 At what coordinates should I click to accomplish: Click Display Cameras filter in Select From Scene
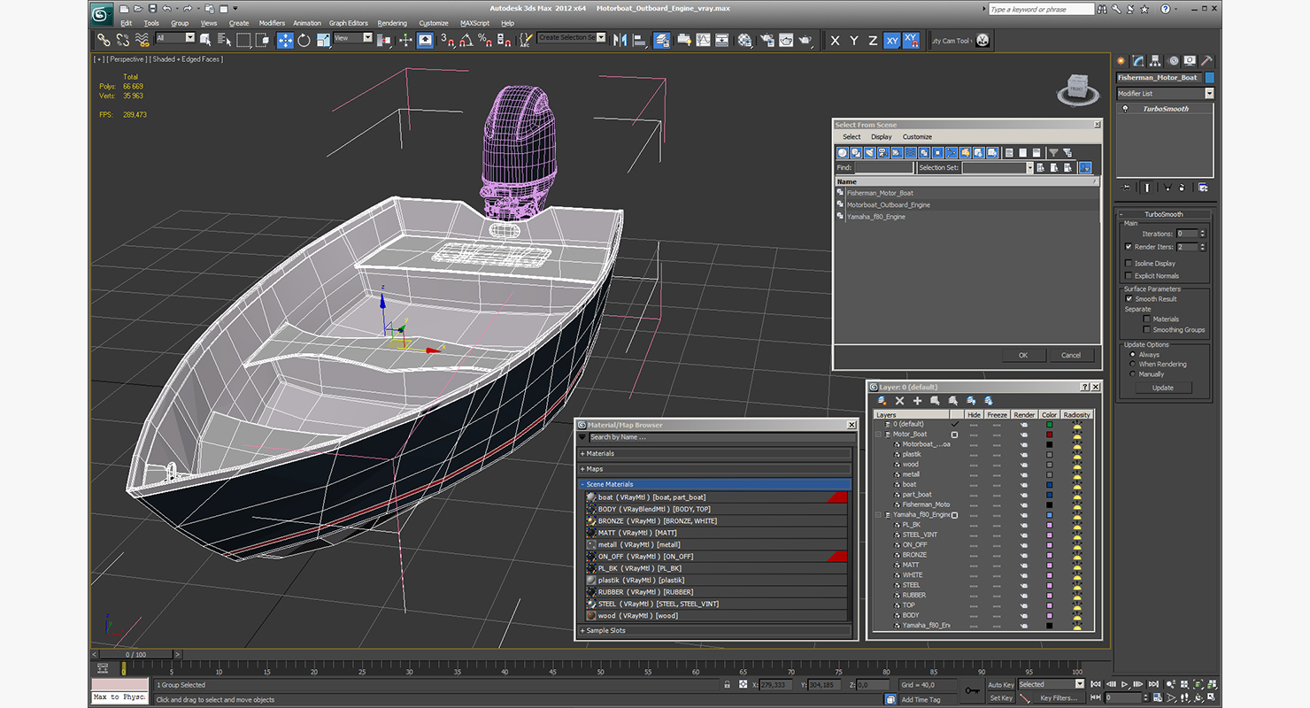(882, 153)
